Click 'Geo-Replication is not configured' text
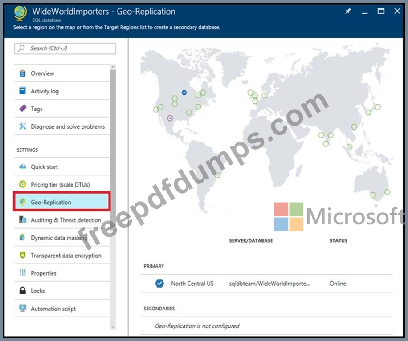This screenshot has width=408, height=341. click(197, 326)
